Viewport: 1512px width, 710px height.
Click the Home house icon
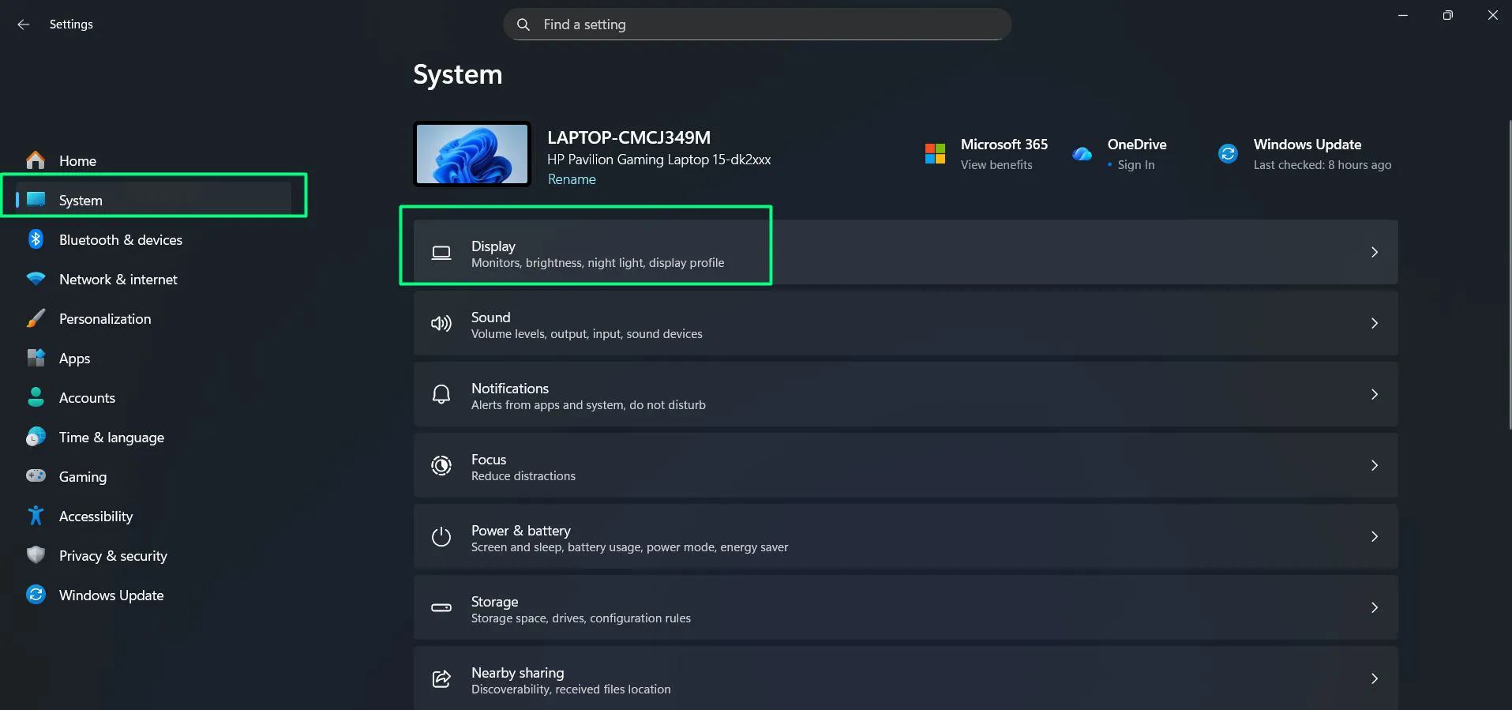36,160
